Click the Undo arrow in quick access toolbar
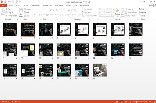This screenshot has width=156, height=103. click(x=9, y=2)
